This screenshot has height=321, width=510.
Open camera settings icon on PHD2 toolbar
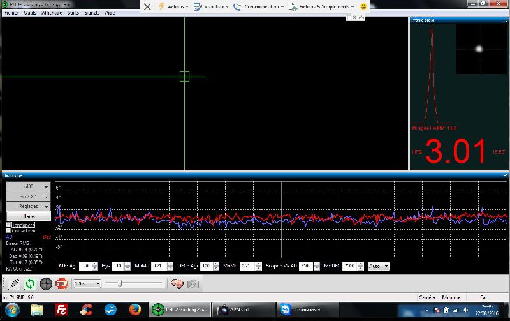tap(193, 283)
